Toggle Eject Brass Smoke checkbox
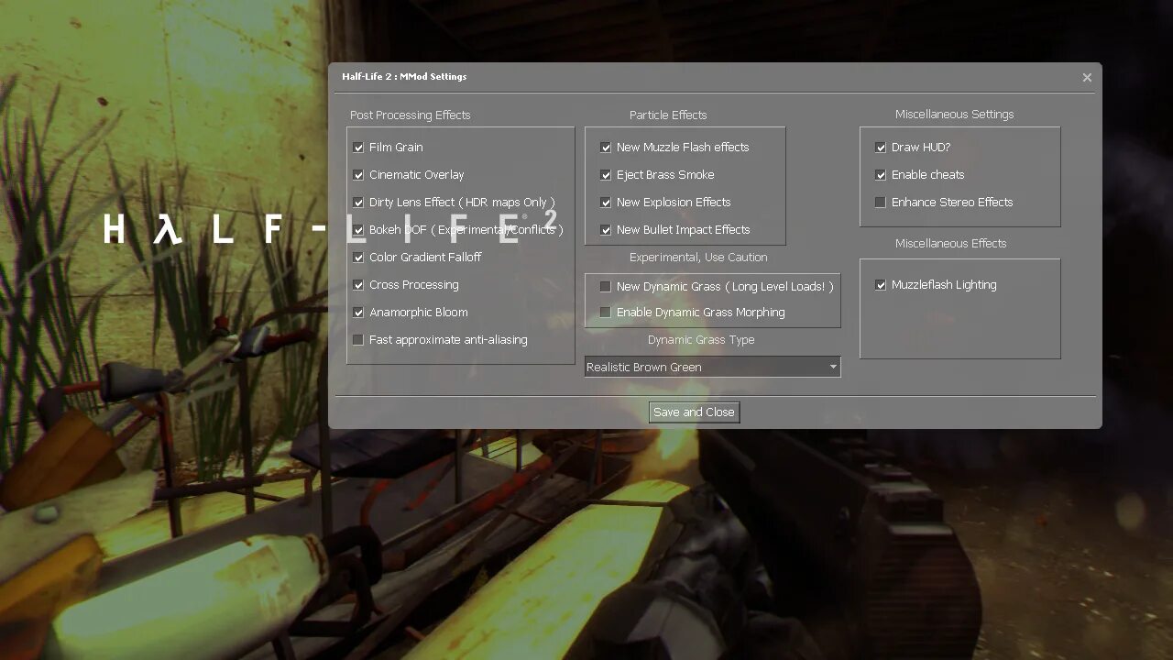The width and height of the screenshot is (1173, 660). (606, 175)
